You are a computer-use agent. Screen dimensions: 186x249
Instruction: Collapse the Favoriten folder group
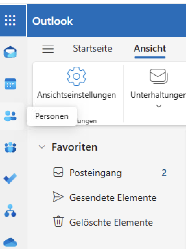point(42,147)
